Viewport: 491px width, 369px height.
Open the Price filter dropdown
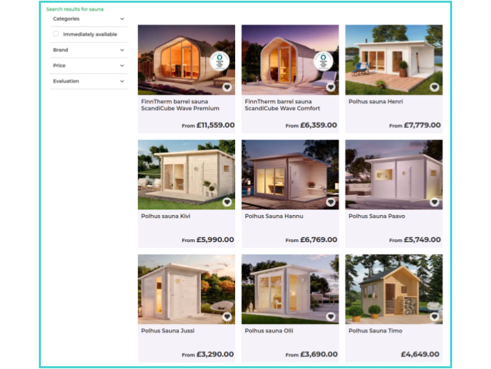[89, 65]
